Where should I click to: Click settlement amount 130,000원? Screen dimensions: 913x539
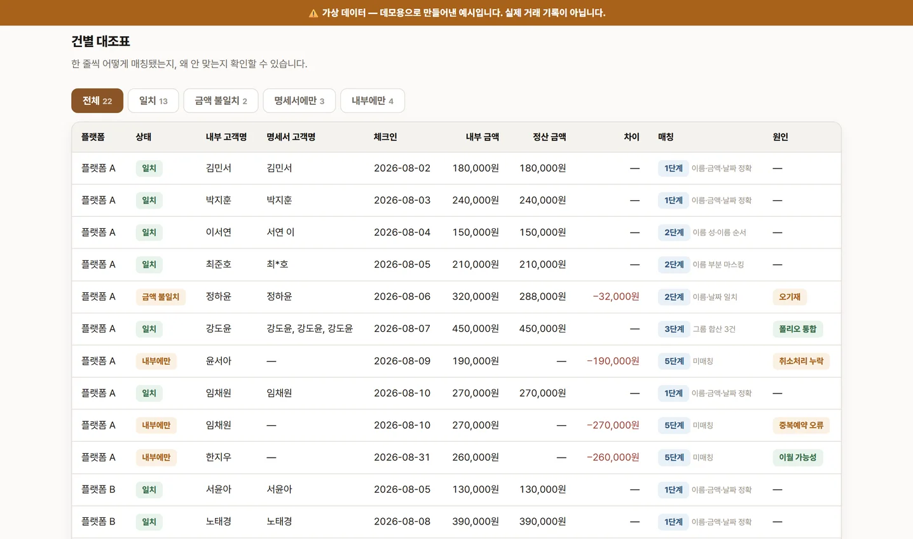tap(542, 489)
